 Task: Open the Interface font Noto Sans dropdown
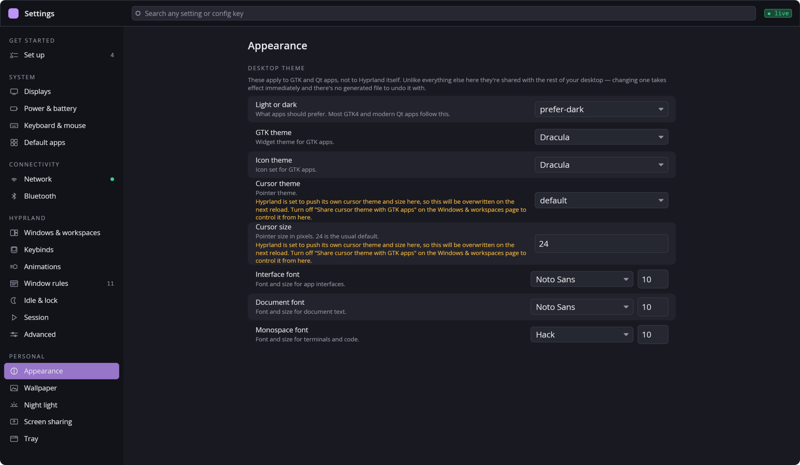[582, 279]
